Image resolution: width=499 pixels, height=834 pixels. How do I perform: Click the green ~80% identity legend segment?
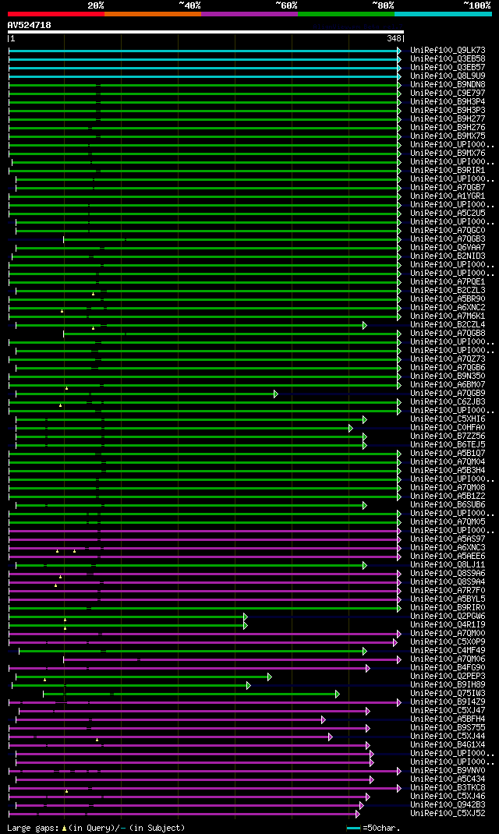point(346,14)
